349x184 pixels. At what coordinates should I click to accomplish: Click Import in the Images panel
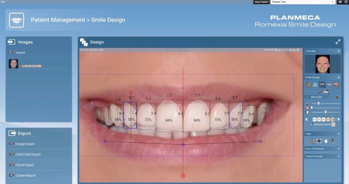[20, 53]
